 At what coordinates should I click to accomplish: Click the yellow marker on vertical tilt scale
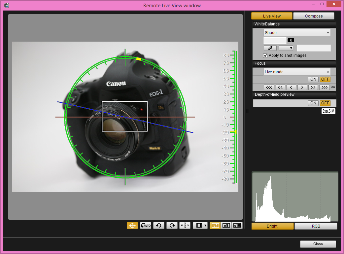click(235, 132)
